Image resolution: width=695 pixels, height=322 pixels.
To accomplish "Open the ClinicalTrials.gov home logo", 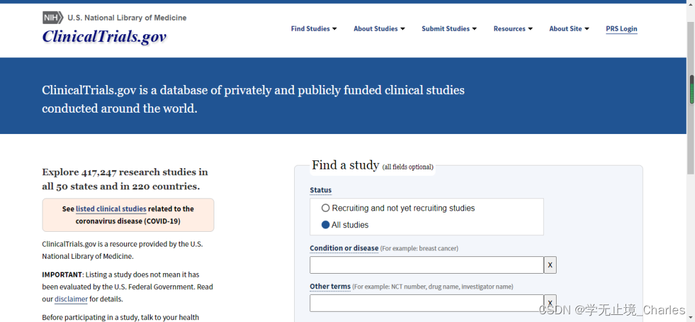I will point(104,36).
